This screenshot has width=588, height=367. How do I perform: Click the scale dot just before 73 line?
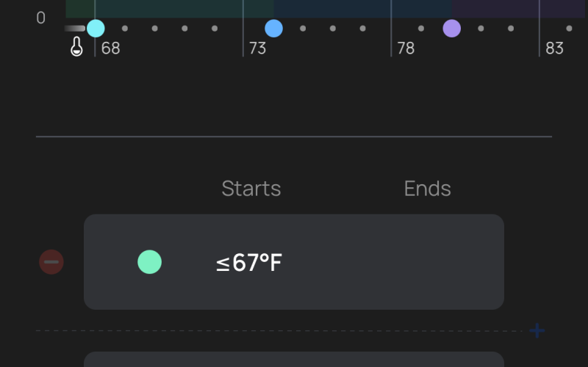click(215, 29)
